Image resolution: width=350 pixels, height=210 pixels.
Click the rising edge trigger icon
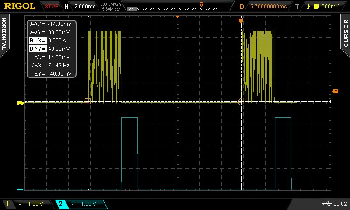coord(308,7)
